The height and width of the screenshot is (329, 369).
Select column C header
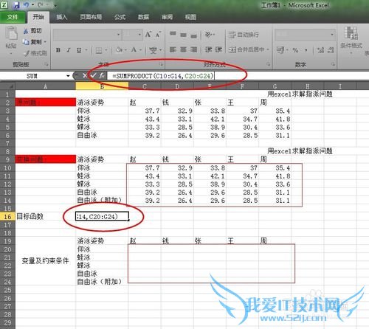tap(145, 86)
